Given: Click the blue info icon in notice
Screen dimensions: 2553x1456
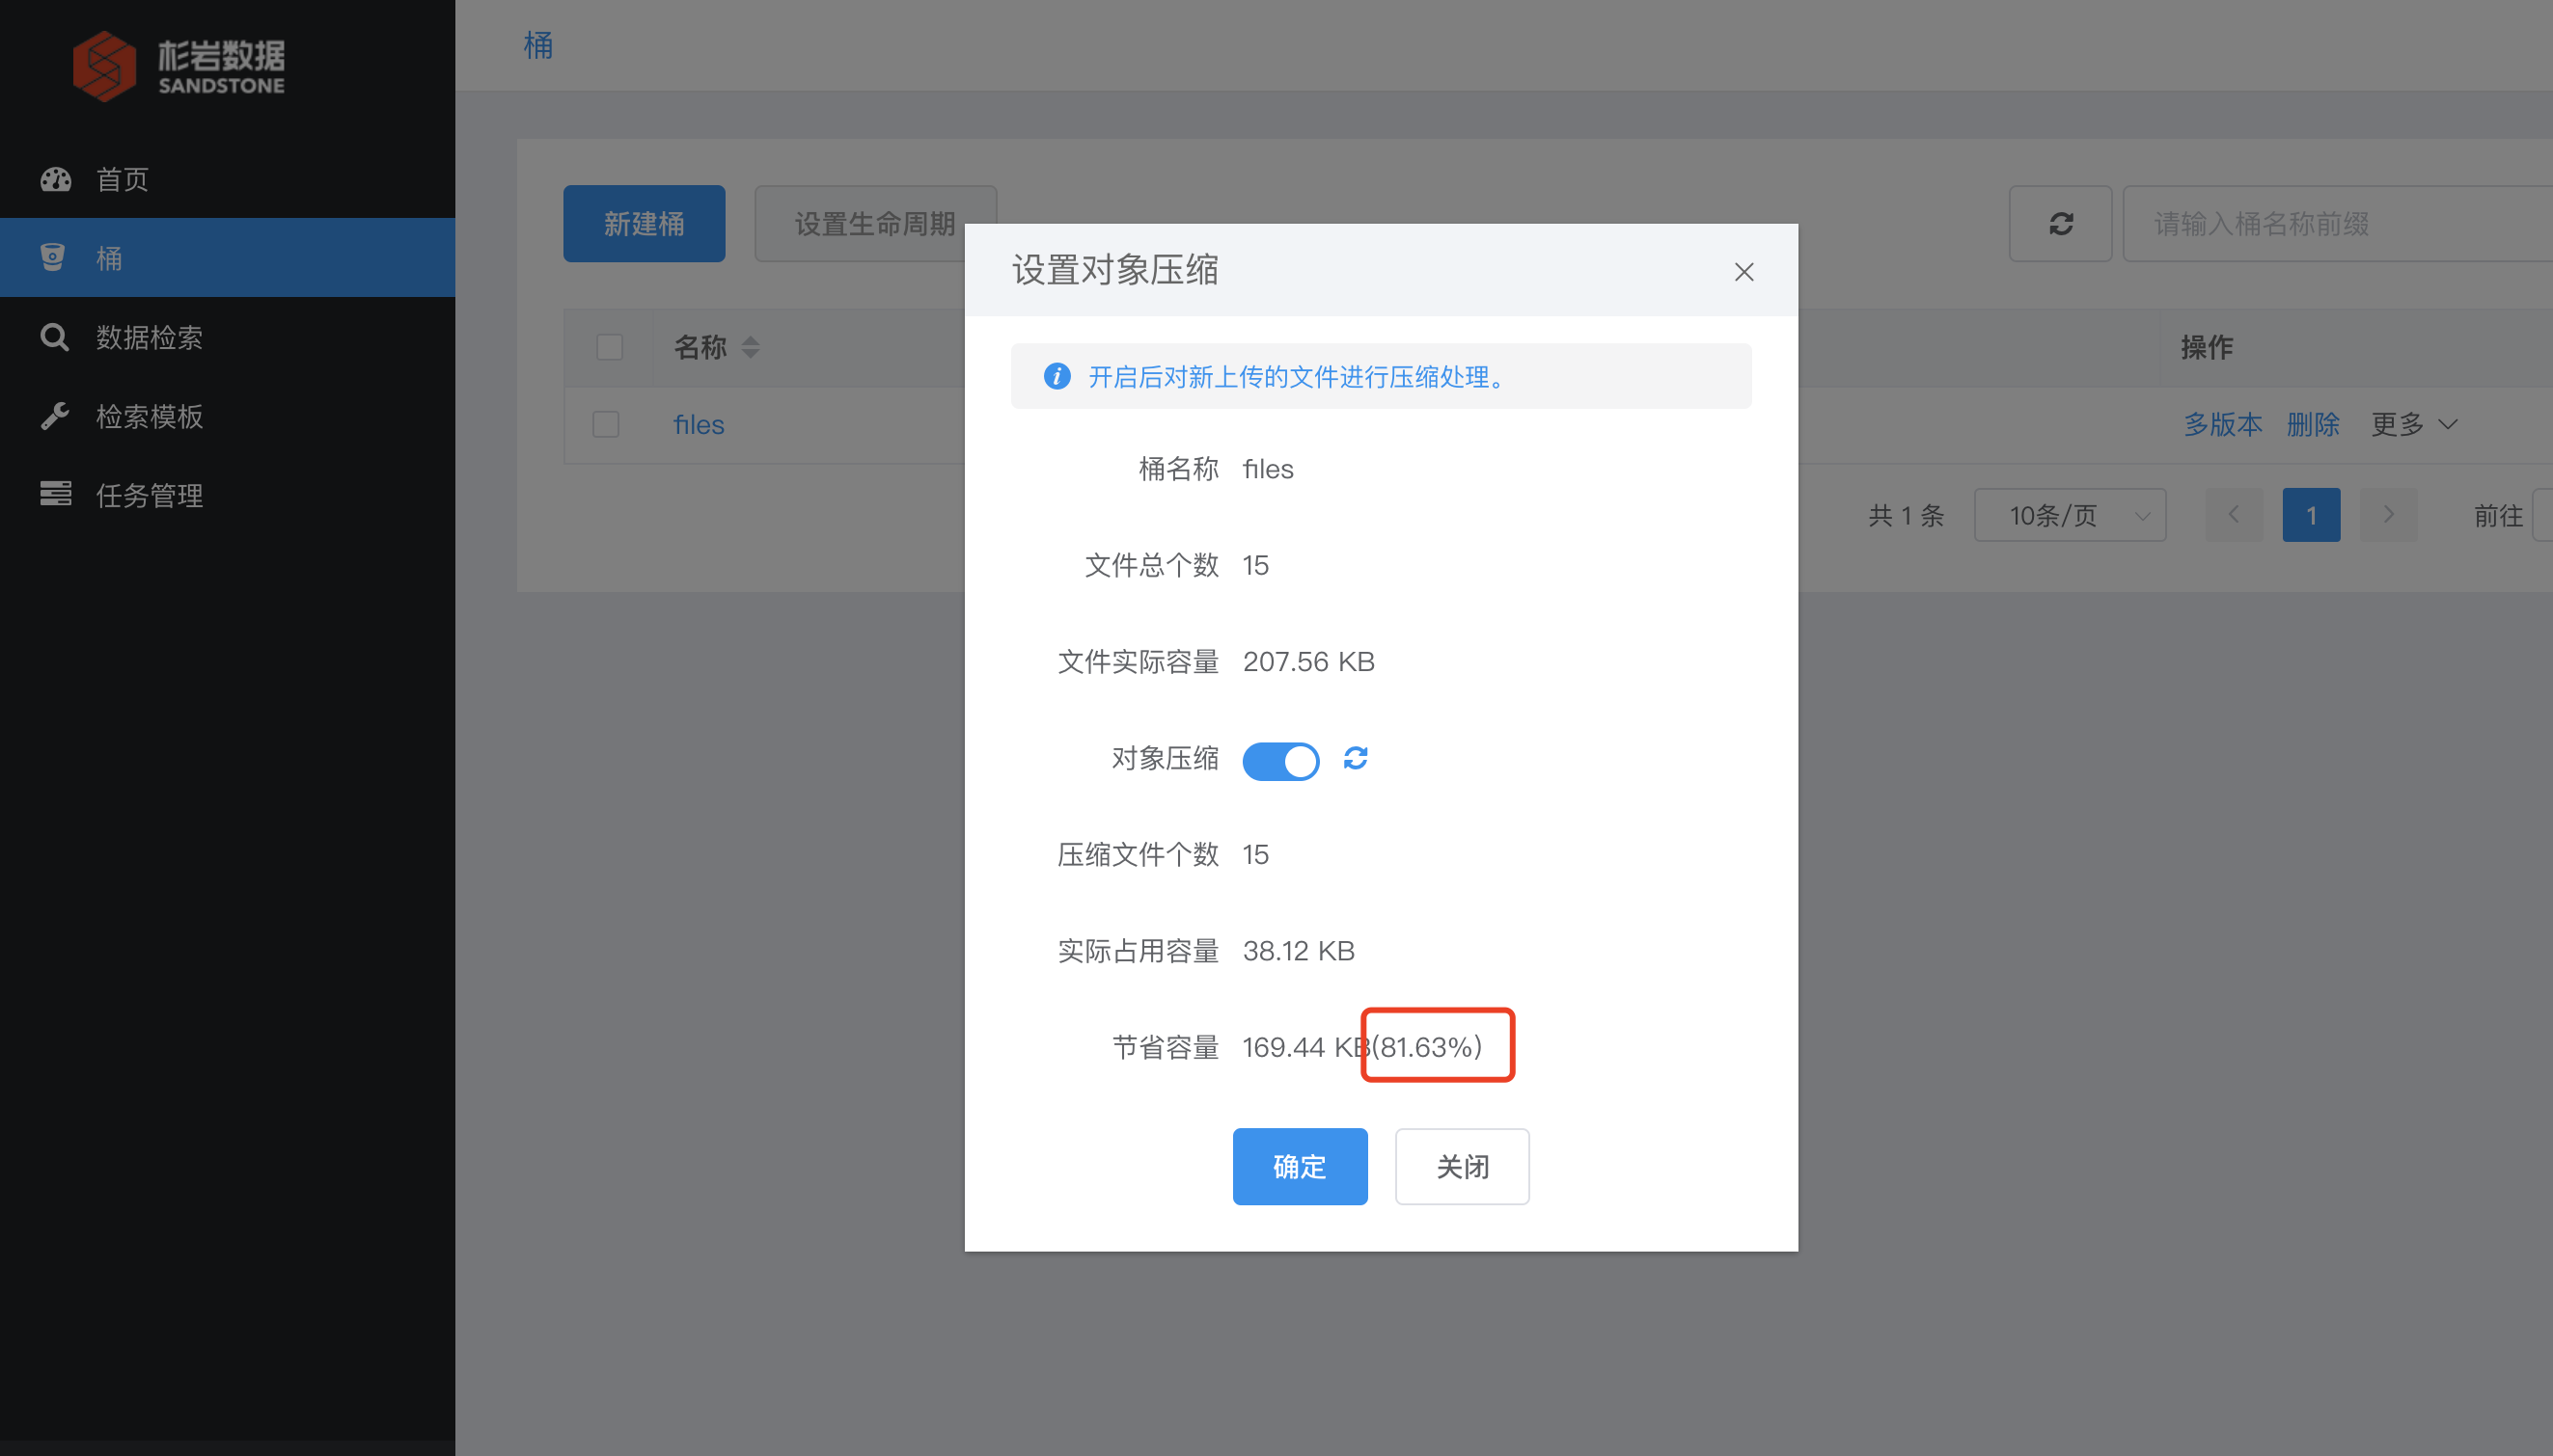Looking at the screenshot, I should (x=1057, y=376).
